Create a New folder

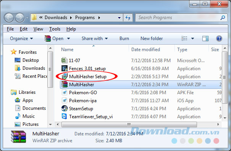pyautogui.click(x=152, y=39)
